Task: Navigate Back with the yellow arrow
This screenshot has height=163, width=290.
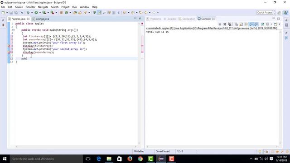Action: point(146,13)
